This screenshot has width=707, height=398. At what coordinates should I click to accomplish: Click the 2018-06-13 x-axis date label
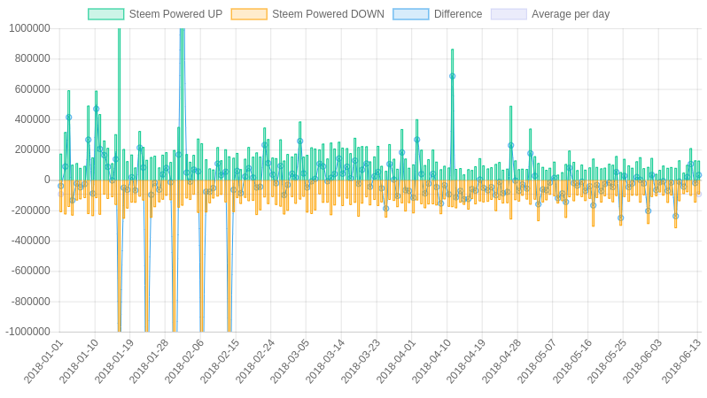pyautogui.click(x=681, y=362)
